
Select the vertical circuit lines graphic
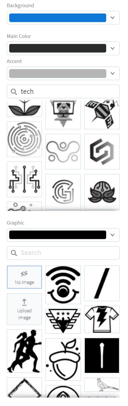[x=24, y=179]
